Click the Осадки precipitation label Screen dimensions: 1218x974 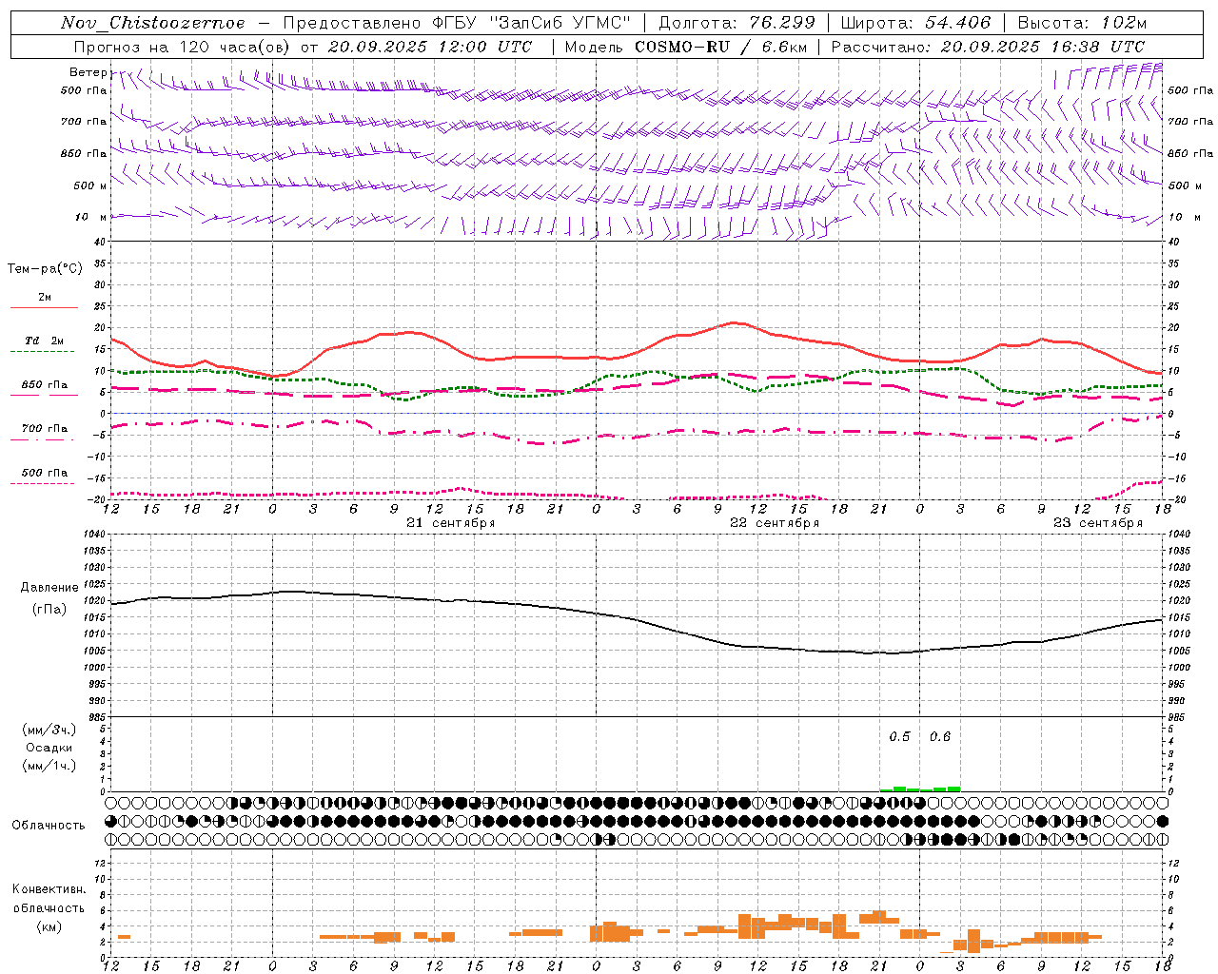pos(49,748)
